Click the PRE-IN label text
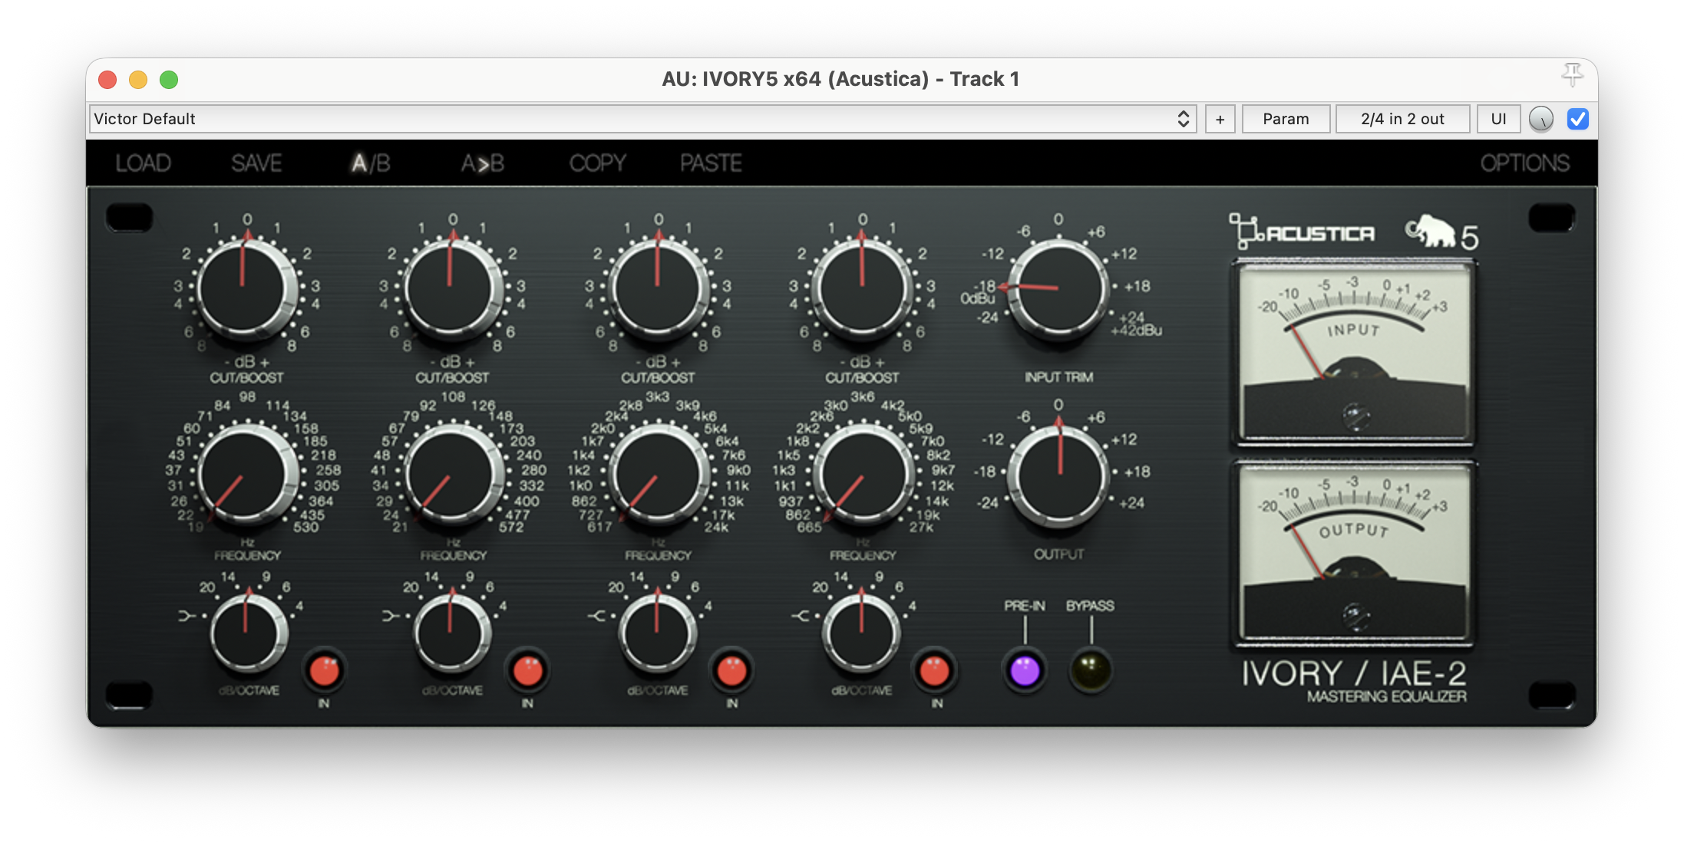The height and width of the screenshot is (842, 1684). coord(1025,606)
